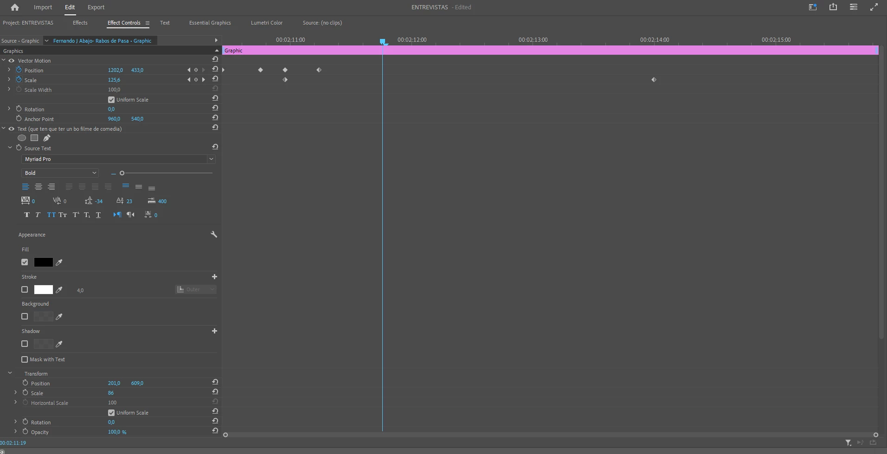Toggle Underline text style
Screen dimensions: 887x454
tap(98, 215)
